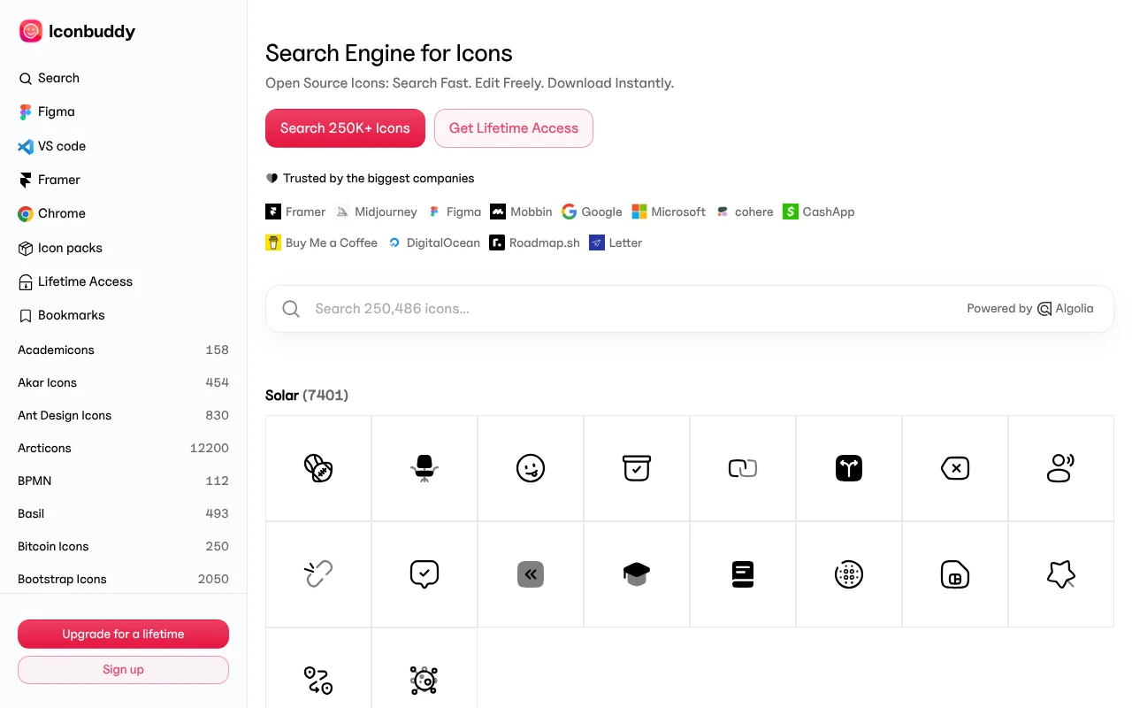
Task: Select the intact chain link icon
Action: (743, 468)
